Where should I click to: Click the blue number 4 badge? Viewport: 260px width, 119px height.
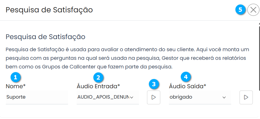(186, 77)
